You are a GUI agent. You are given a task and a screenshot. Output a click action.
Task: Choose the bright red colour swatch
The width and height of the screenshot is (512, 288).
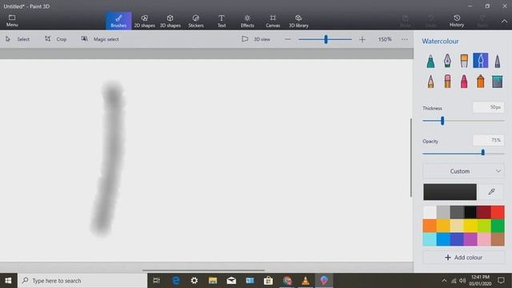498,212
